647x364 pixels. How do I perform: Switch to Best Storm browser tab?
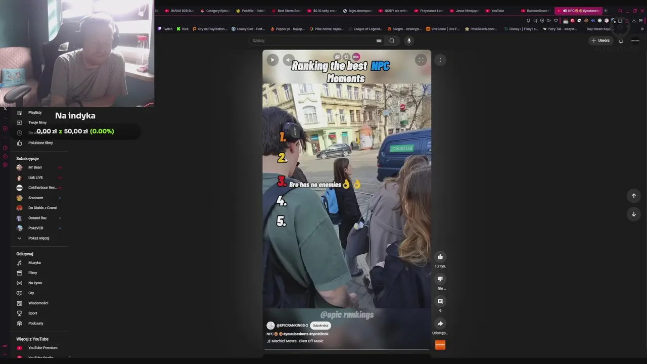point(286,11)
